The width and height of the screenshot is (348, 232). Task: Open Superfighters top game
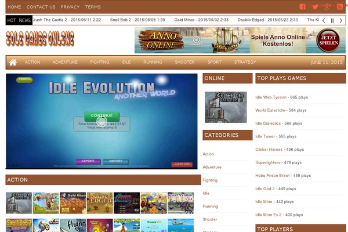tap(267, 162)
